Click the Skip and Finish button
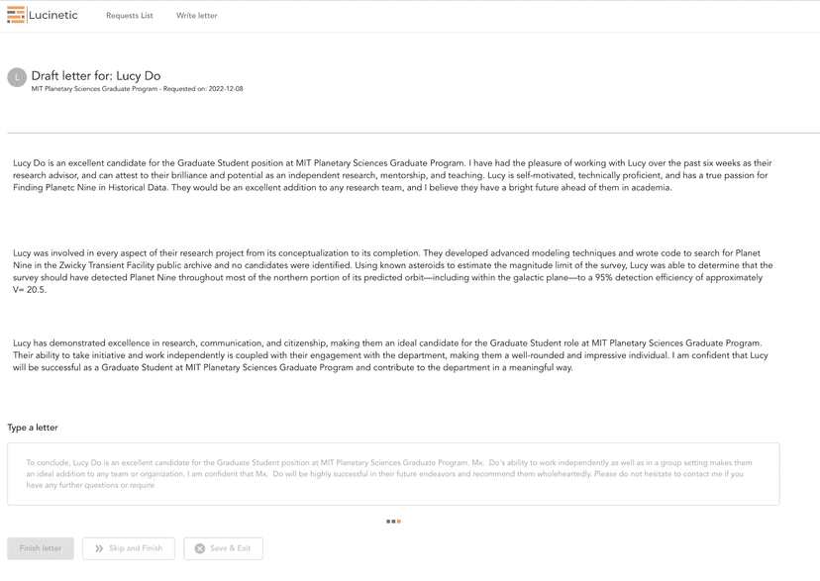Screen dimensions: 820x581 coord(129,548)
